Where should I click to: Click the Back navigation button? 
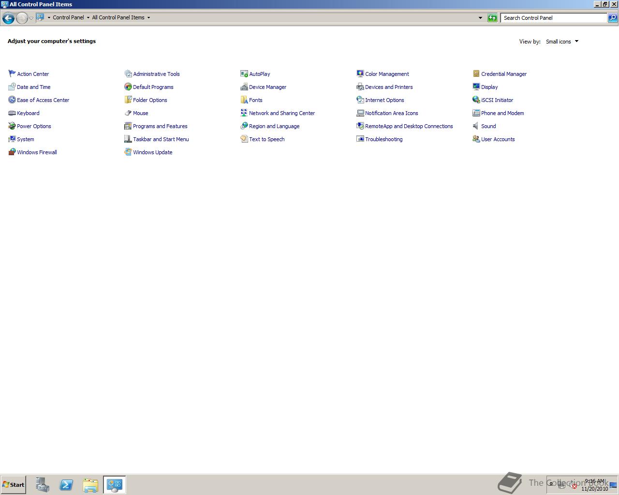[x=8, y=18]
